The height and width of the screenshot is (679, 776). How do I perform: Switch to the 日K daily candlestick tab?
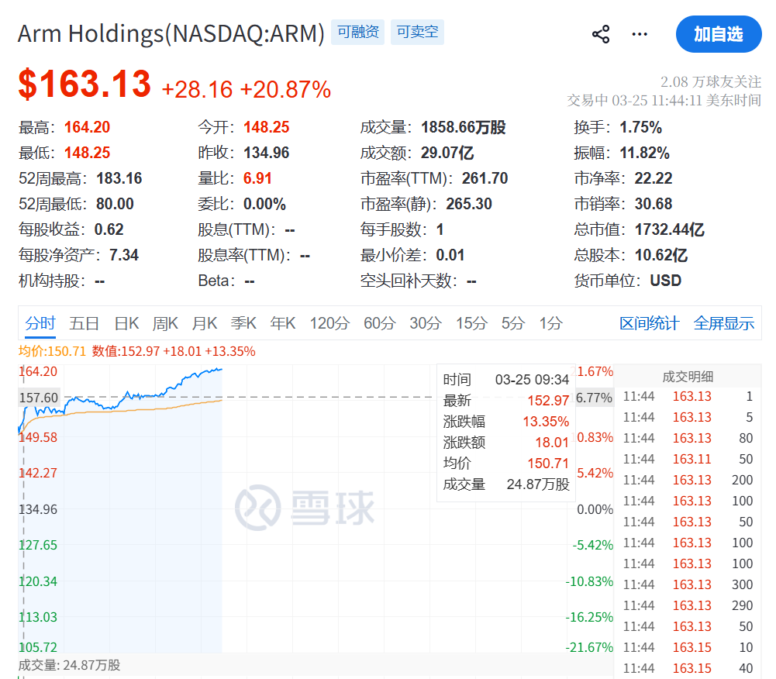coord(126,323)
